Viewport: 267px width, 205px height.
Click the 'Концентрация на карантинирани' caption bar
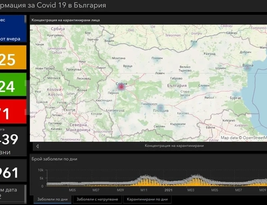pos(174,146)
